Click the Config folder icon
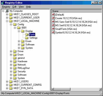This screenshot has width=103, height=96. click(x=15, y=24)
